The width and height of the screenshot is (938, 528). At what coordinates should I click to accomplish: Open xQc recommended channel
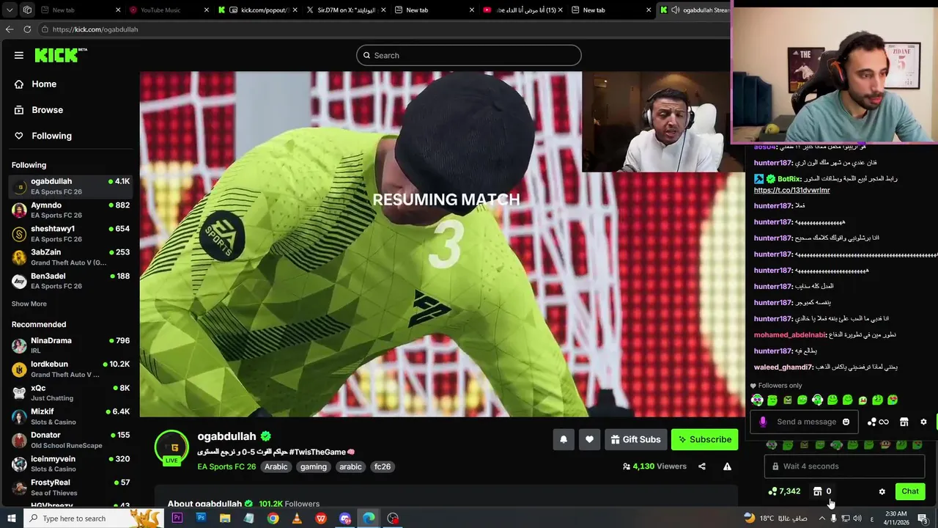point(70,392)
